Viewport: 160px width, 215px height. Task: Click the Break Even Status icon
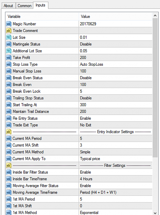click(x=9, y=78)
